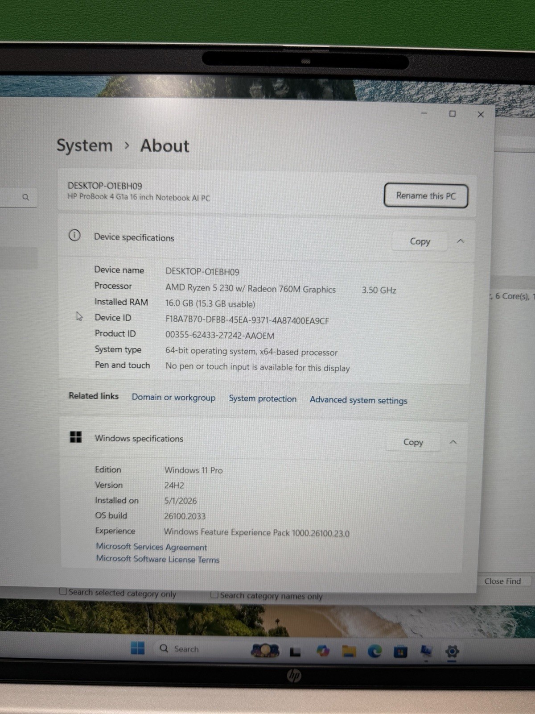Select the Device ID value F18A7B70-DFBB-45EA-9371-4A87400EA9CF
This screenshot has height=714, width=535.
(x=247, y=320)
